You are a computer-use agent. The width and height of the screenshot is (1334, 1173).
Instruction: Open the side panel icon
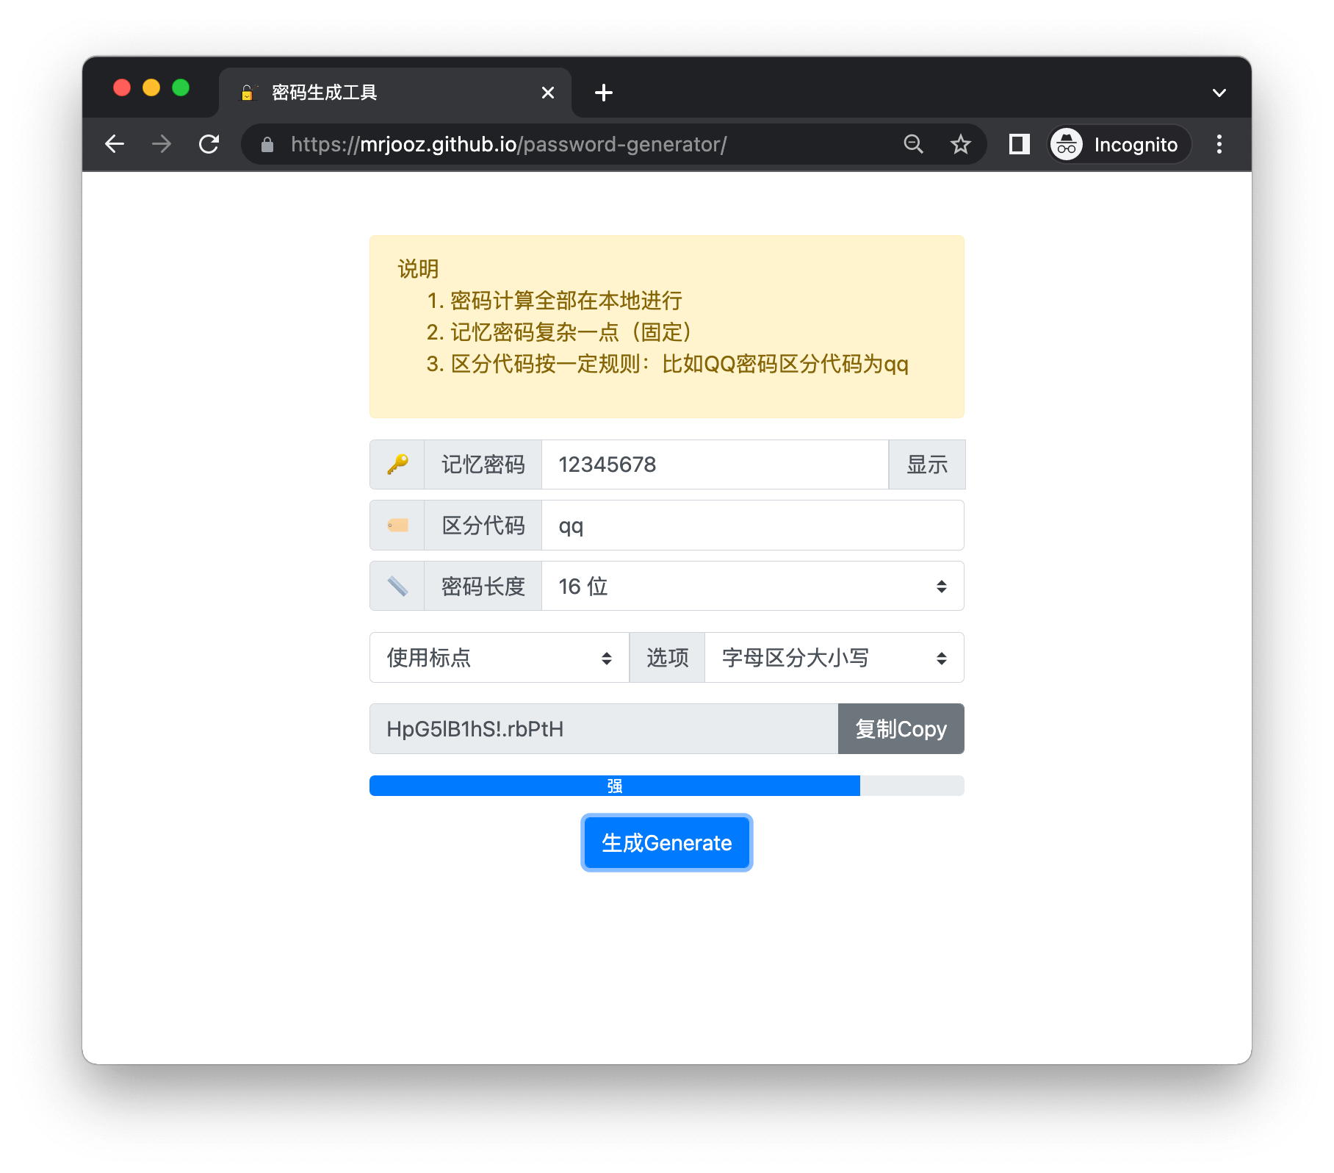pos(1019,144)
